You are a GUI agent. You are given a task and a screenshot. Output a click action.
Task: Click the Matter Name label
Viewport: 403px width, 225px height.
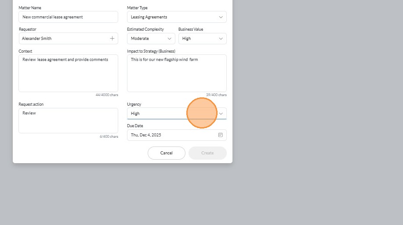pos(30,8)
